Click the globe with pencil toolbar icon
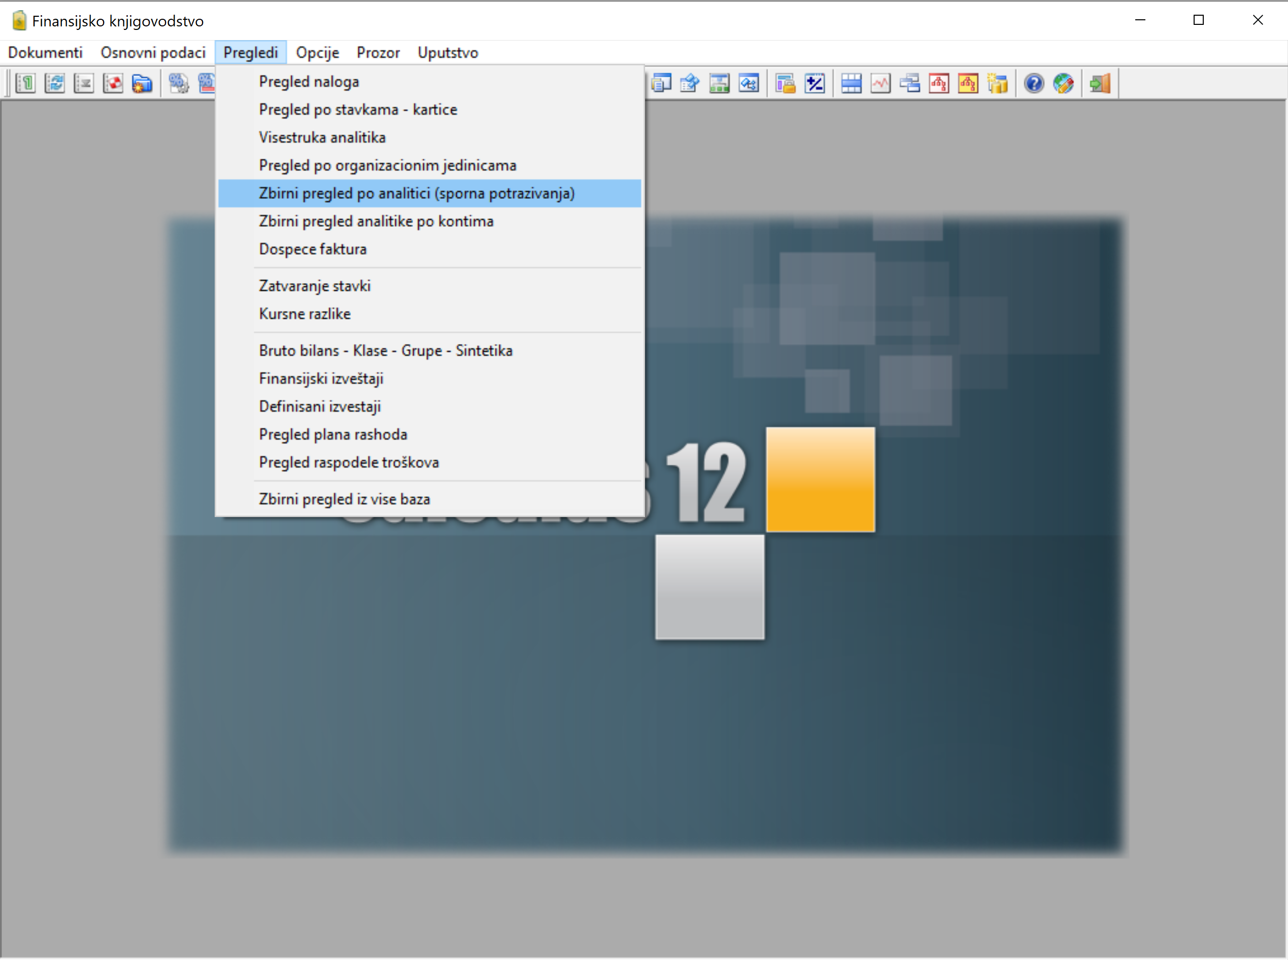The width and height of the screenshot is (1288, 960). (x=1063, y=84)
